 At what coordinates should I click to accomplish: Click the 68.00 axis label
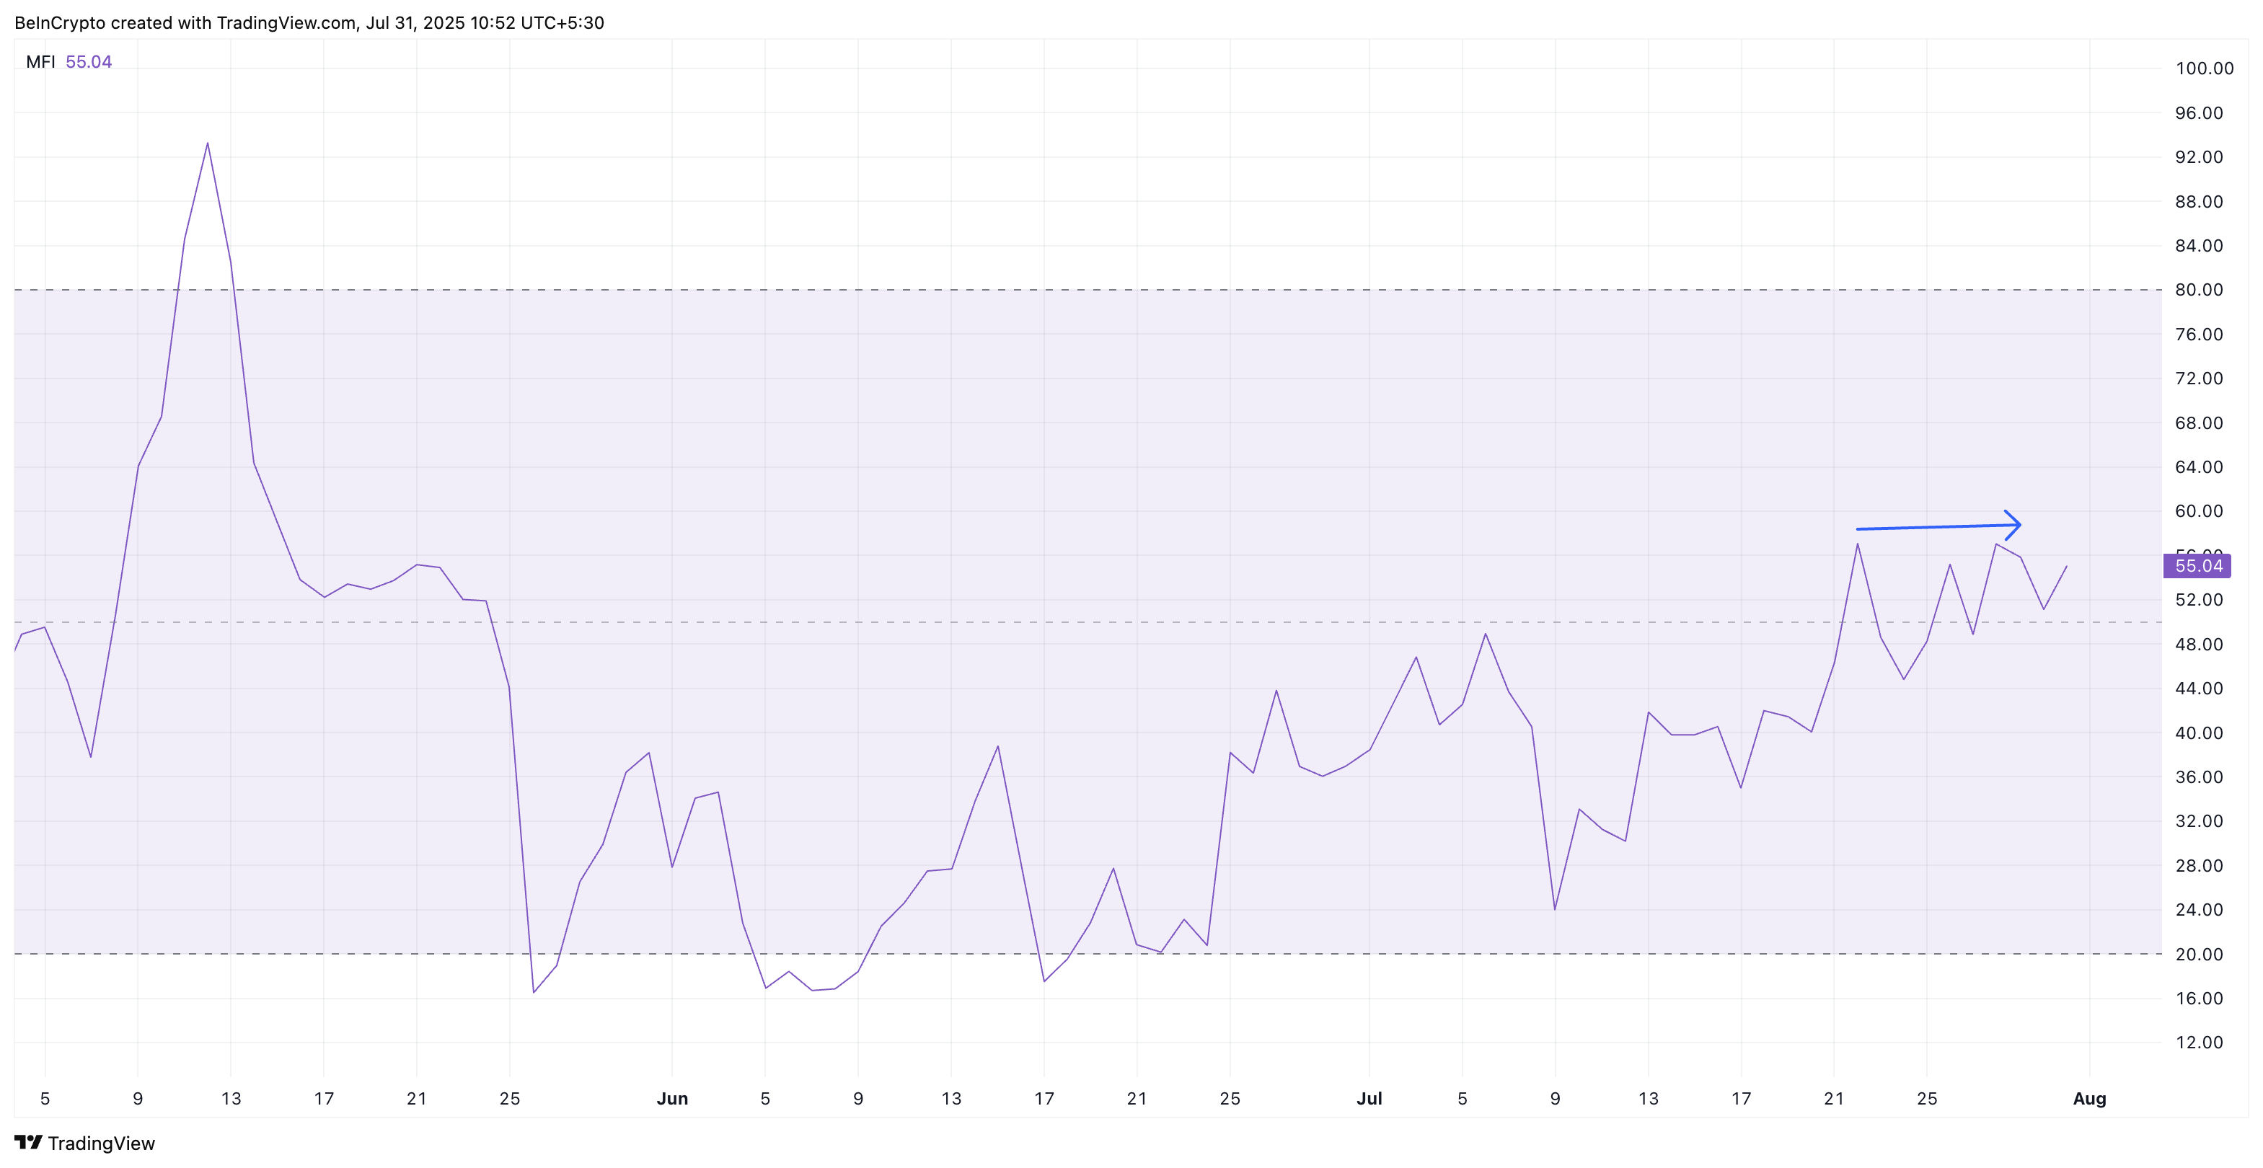[2198, 422]
